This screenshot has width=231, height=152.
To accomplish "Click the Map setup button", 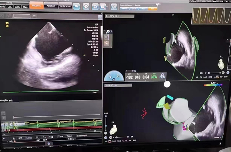I will (x=25, y=7).
